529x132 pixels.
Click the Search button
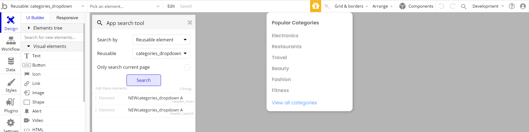click(144, 80)
